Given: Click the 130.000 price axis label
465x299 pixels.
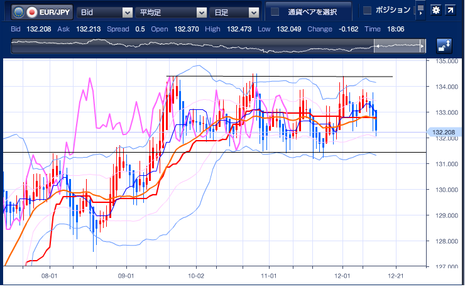Looking at the screenshot, I should coord(447,190).
